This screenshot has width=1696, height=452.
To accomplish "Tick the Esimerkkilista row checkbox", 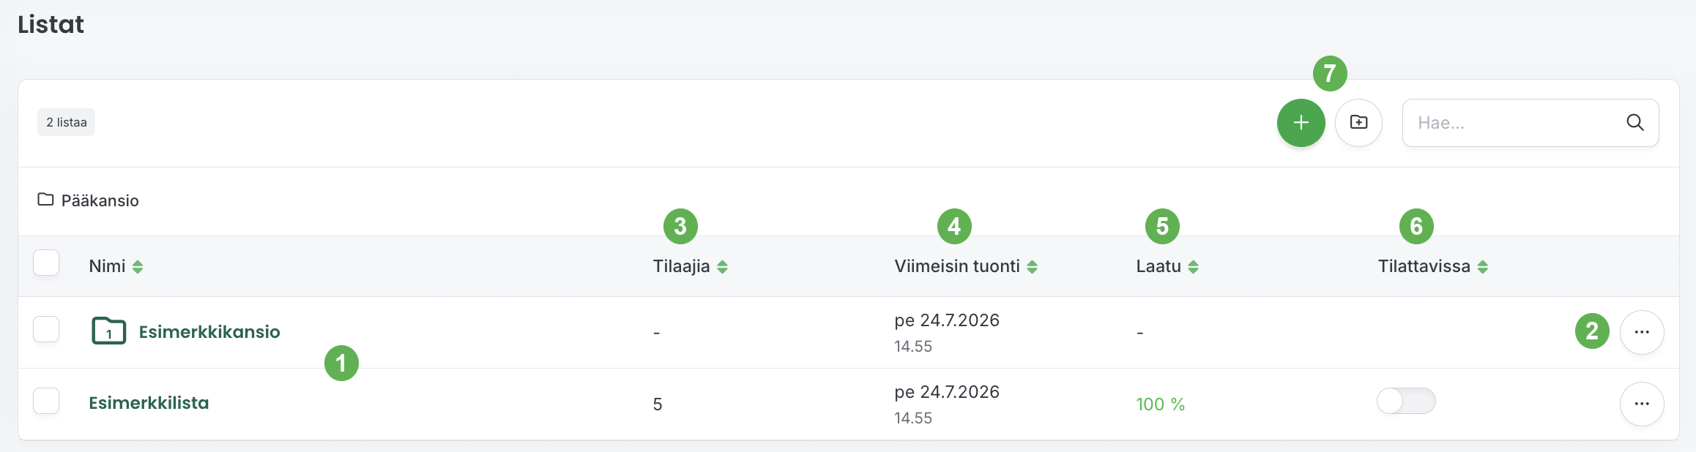I will click(46, 401).
